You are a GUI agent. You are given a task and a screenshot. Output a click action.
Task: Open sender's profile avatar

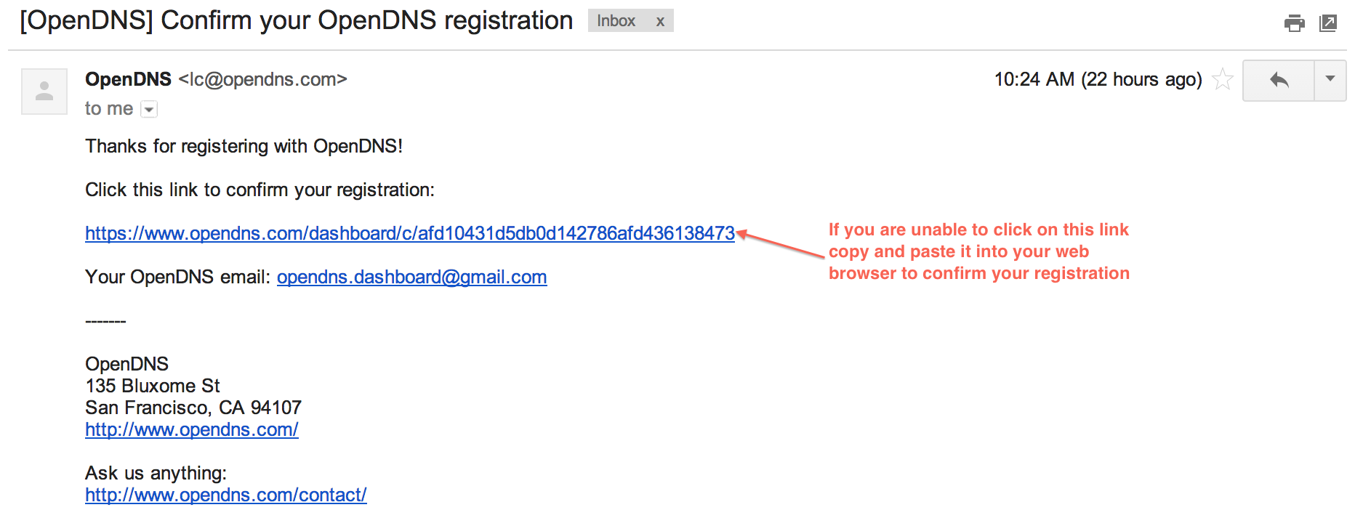(44, 92)
